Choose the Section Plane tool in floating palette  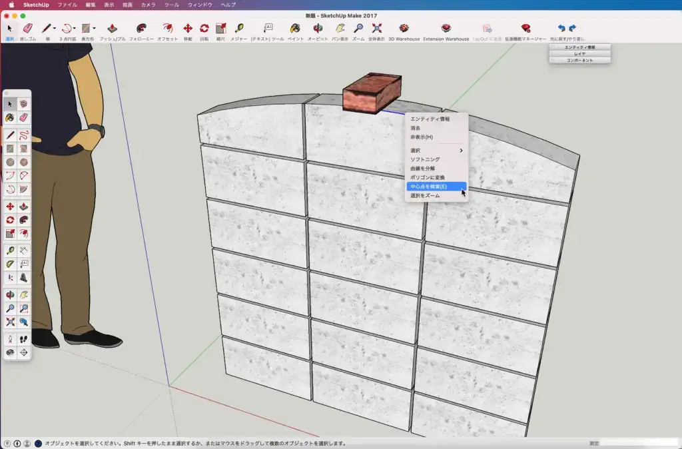pyautogui.click(x=23, y=352)
